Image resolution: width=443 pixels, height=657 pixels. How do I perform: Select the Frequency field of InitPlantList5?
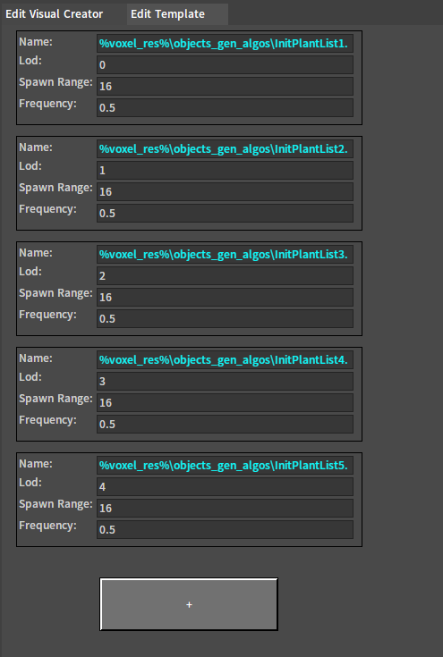[225, 530]
